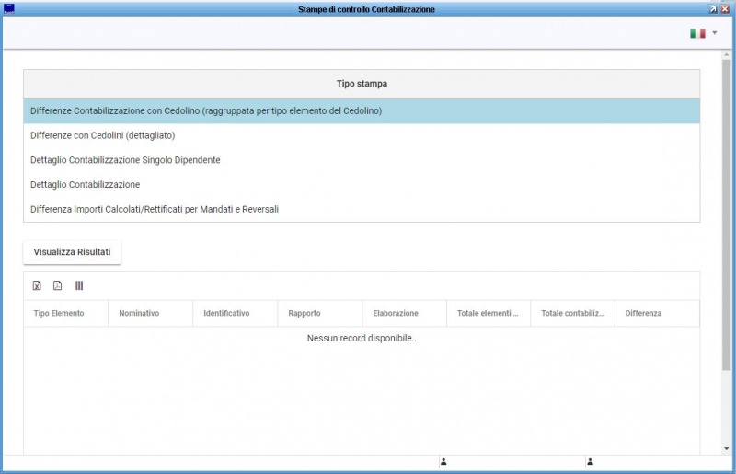Select Dettaglio Contabilizzazione Singolo Dipendente
This screenshot has width=736, height=474.
point(362,160)
